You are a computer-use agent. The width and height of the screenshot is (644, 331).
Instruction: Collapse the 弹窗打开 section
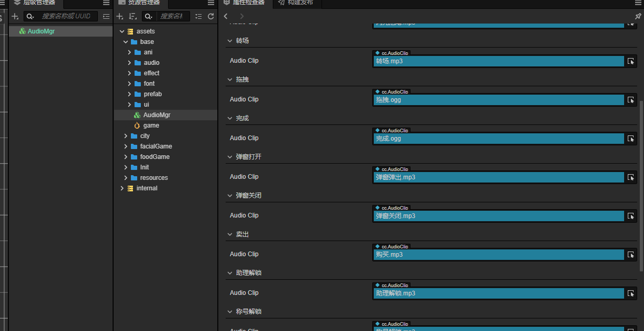coord(230,157)
